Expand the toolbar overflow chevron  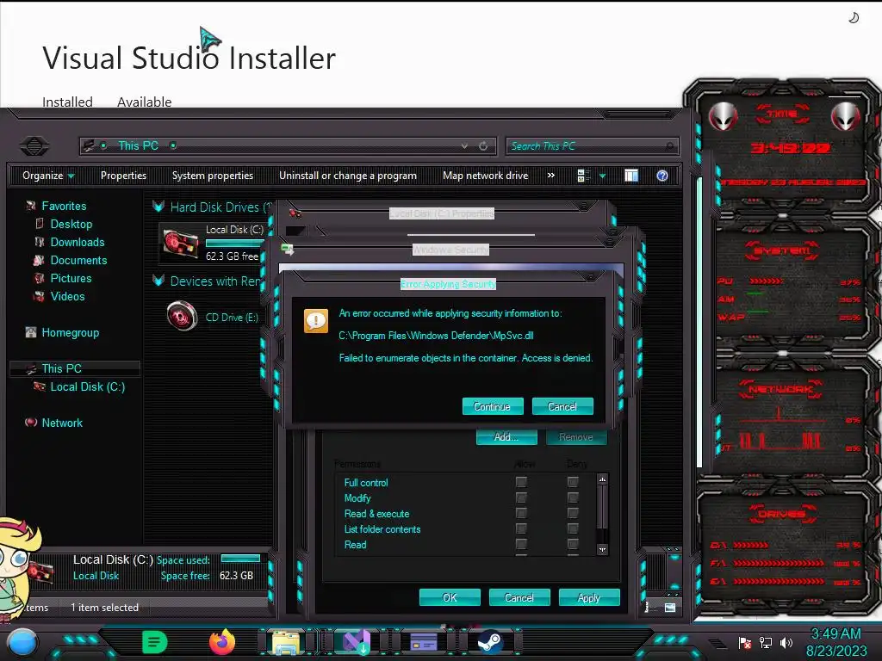click(x=551, y=176)
